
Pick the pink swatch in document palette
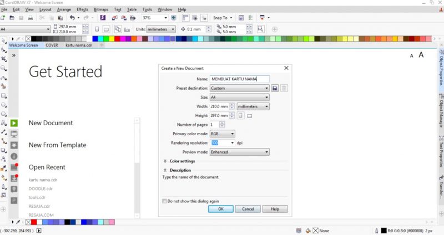(112, 222)
